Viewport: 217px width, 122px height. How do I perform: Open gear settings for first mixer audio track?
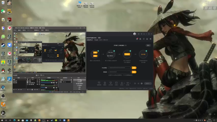[56, 83]
